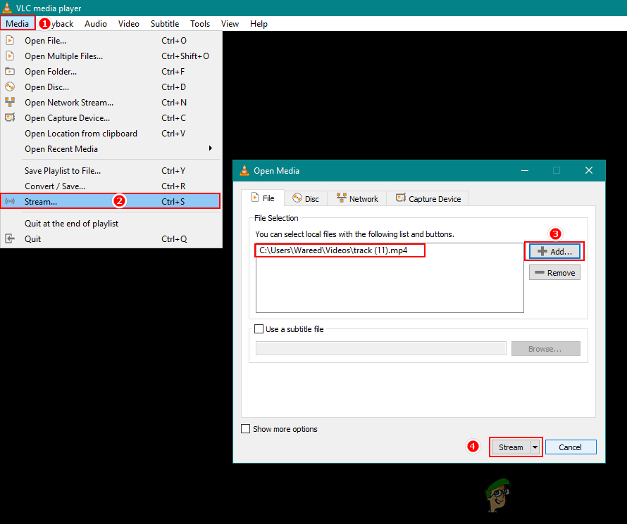
Task: Switch to the Disc tab
Action: click(306, 198)
